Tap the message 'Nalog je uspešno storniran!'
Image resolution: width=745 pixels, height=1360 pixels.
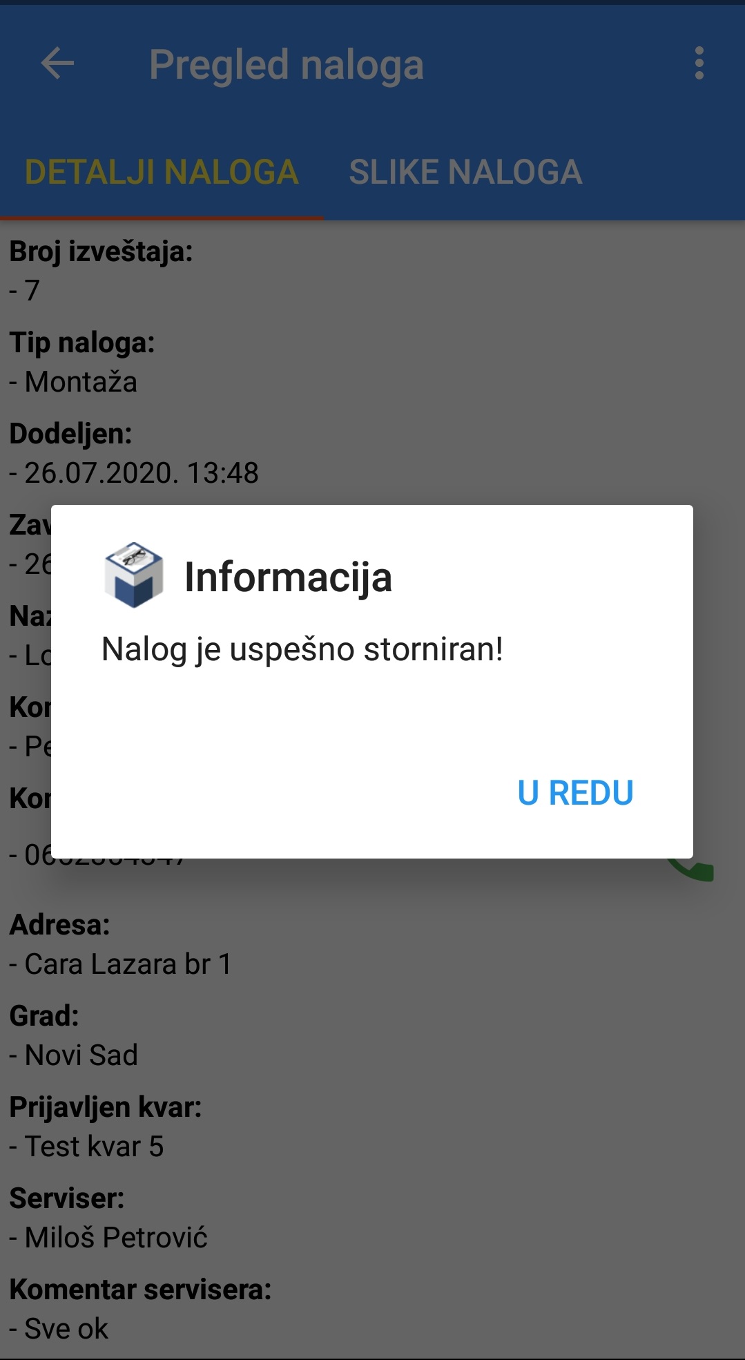coord(302,649)
